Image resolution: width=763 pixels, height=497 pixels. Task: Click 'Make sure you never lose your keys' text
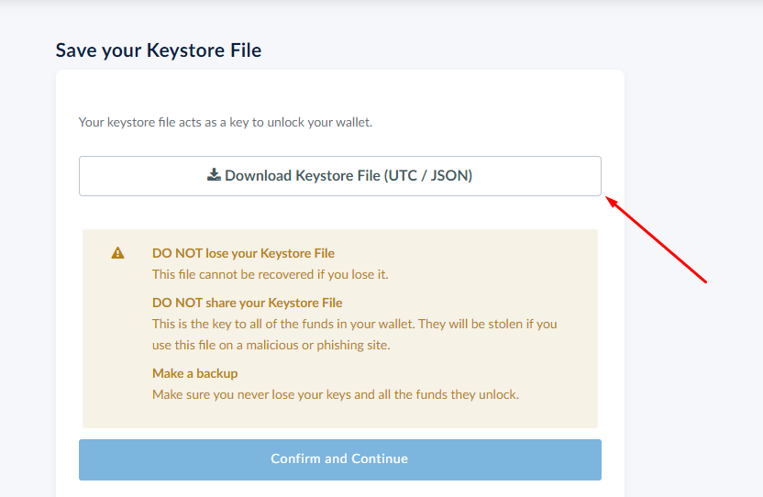tap(335, 394)
